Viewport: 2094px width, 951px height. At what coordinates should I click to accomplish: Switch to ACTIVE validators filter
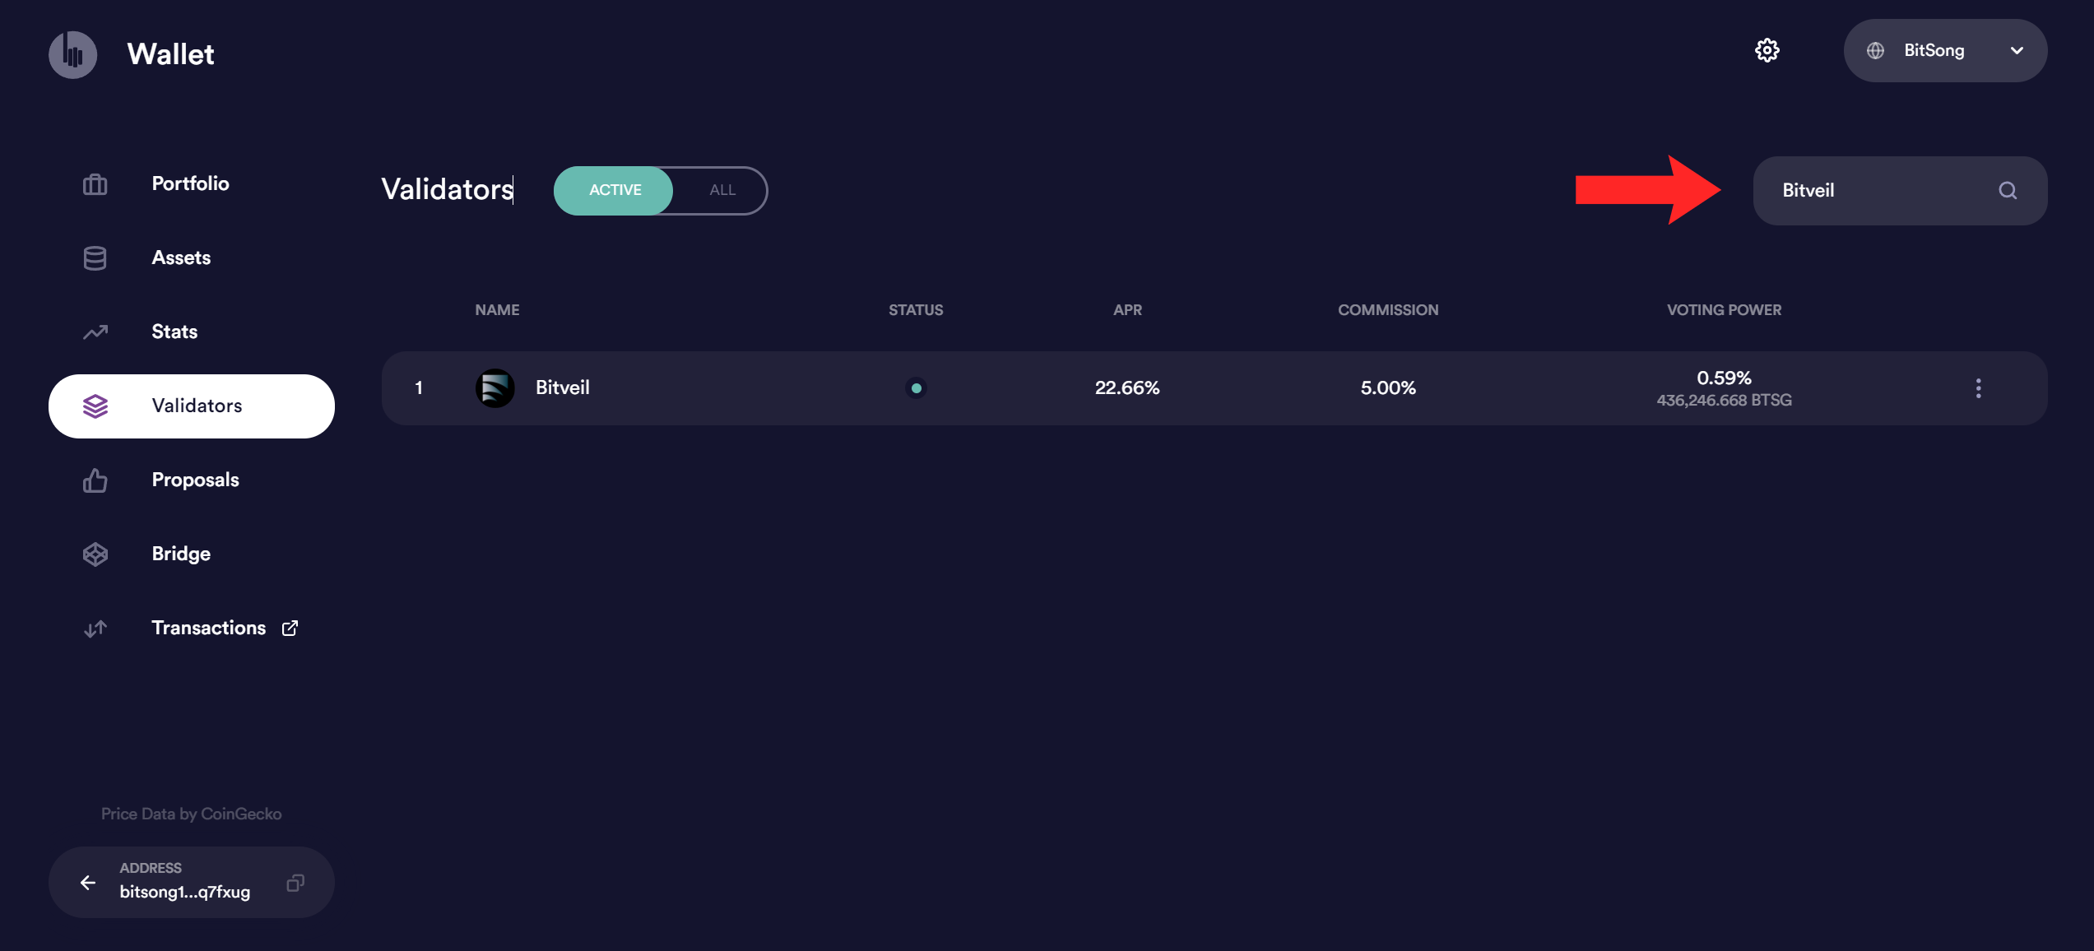(x=614, y=190)
